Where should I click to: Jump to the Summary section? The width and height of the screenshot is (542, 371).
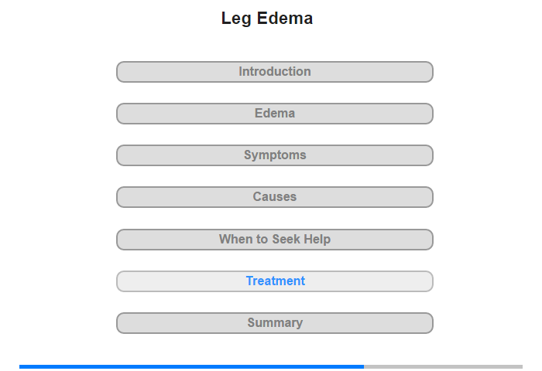(x=274, y=323)
